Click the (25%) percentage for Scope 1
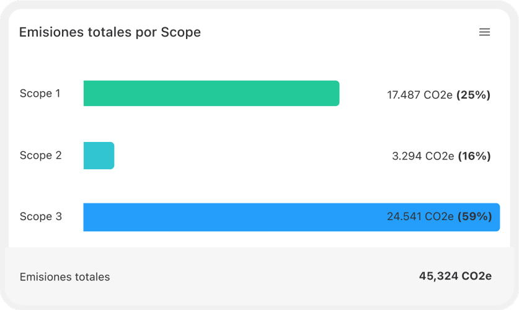Screen dimensions: 519x310 tap(474, 95)
